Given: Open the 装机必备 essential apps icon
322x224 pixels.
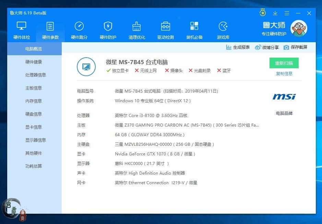Looking at the screenshot, I should pos(194,26).
